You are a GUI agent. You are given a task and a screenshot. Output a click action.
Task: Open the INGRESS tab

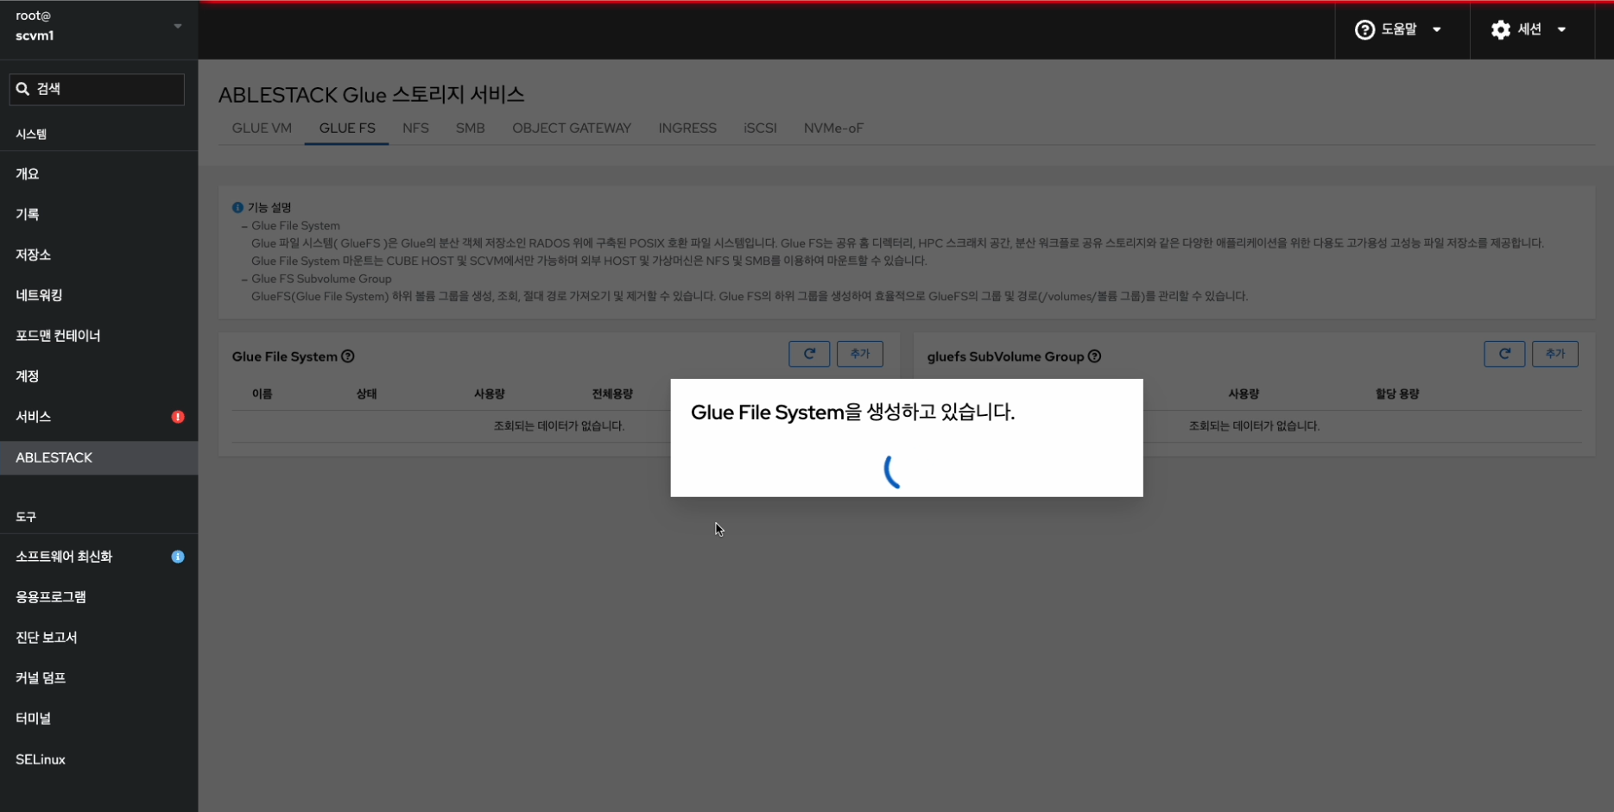[x=687, y=128]
